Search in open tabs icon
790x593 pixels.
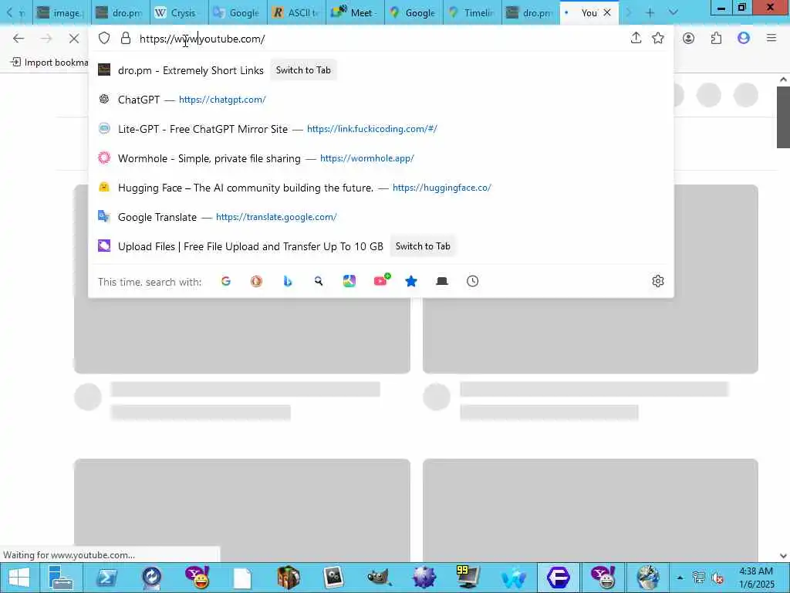pyautogui.click(x=442, y=281)
